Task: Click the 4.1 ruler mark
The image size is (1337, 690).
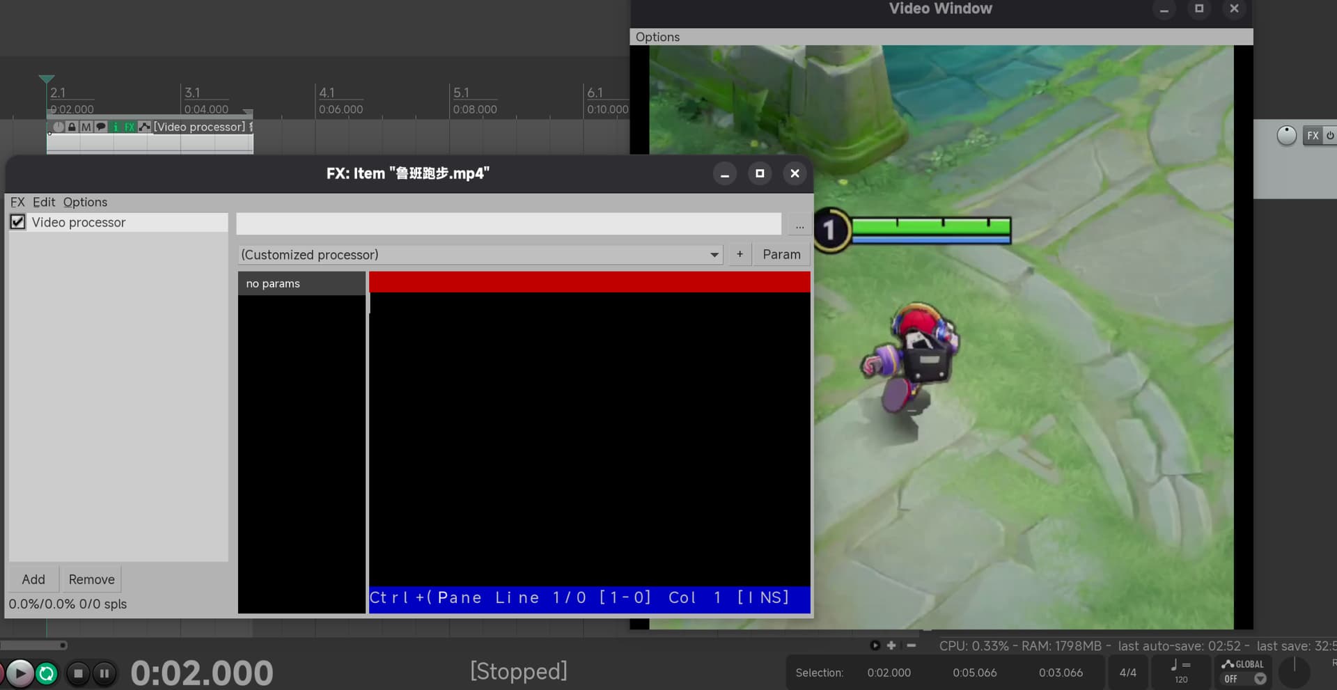Action: 327,93
